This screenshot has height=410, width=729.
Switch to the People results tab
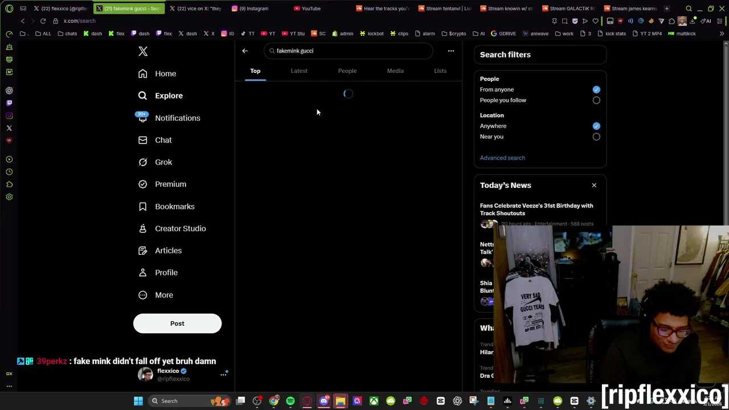[x=347, y=71]
